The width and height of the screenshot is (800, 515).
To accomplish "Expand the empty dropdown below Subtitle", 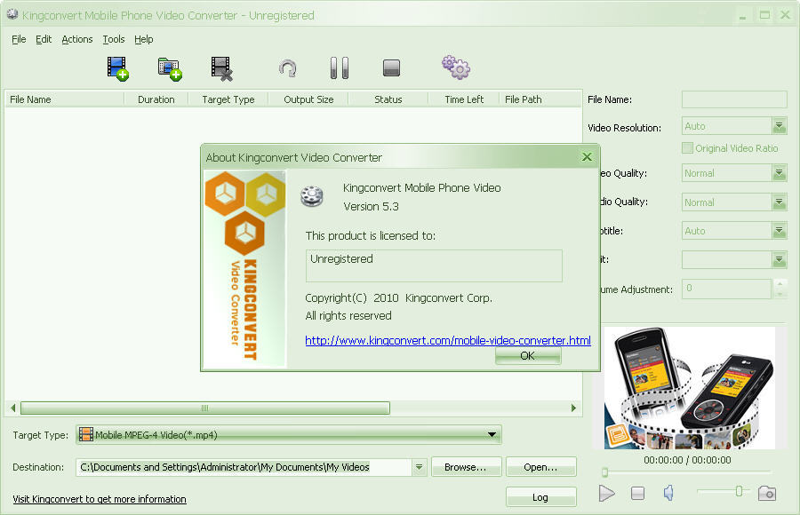I will pos(779,259).
